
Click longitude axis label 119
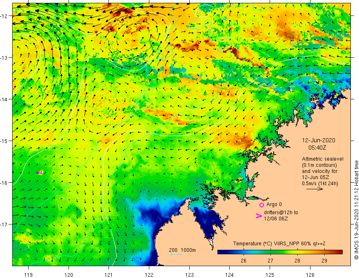click(x=29, y=275)
